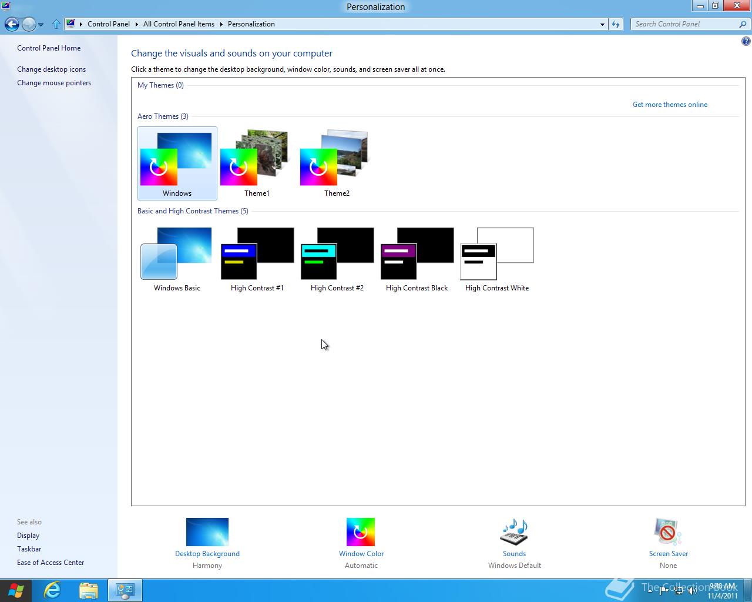Click the Desktop Background link
The width and height of the screenshot is (752, 602).
[207, 554]
